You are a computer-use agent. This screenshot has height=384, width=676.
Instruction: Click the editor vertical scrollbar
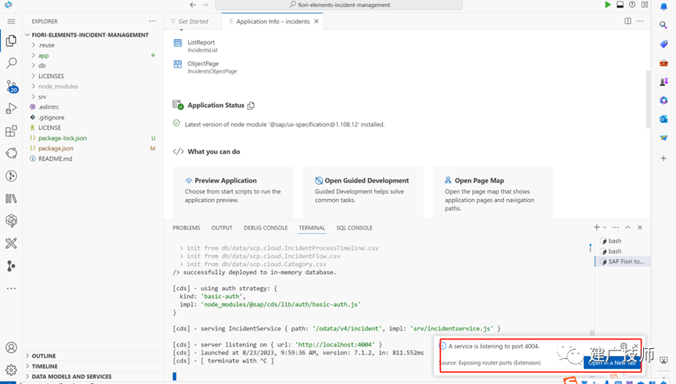point(648,99)
